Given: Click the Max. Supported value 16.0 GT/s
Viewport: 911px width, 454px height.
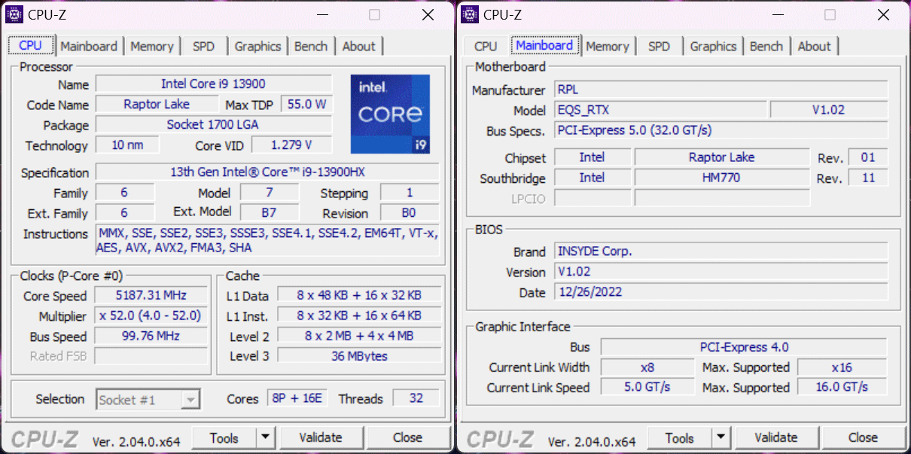Looking at the screenshot, I should (x=842, y=388).
